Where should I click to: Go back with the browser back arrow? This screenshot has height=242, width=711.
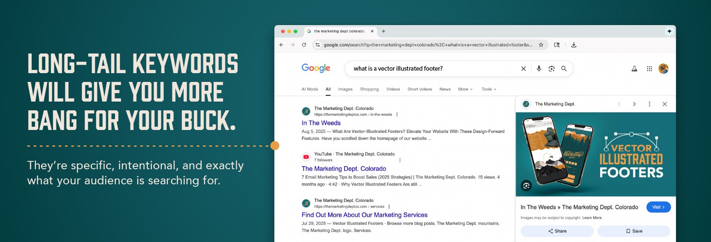tap(281, 45)
